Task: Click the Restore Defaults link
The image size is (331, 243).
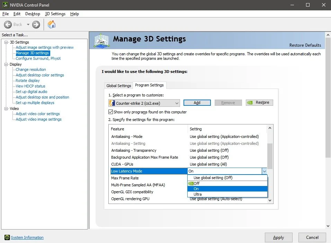Action: [305, 45]
